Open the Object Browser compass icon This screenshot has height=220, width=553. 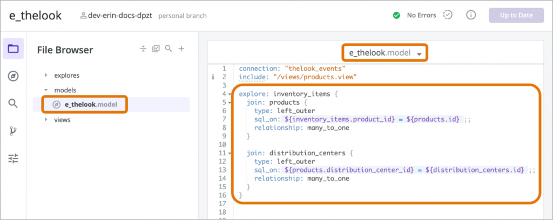click(13, 76)
